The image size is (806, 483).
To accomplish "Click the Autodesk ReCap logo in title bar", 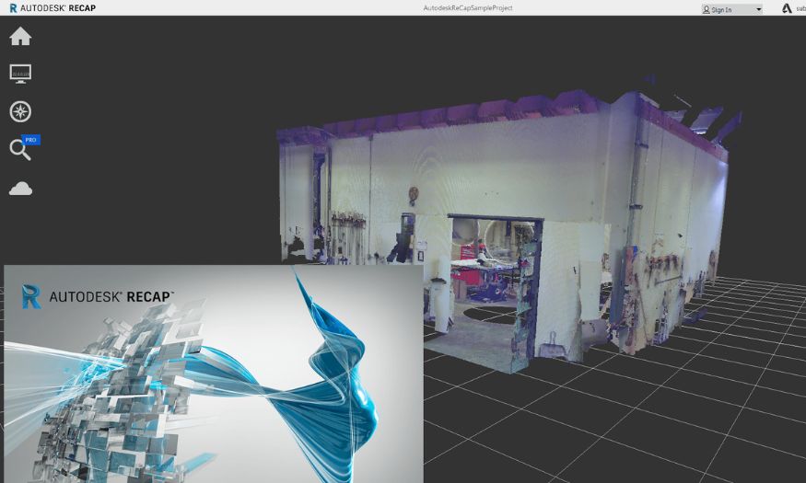I will pos(53,7).
